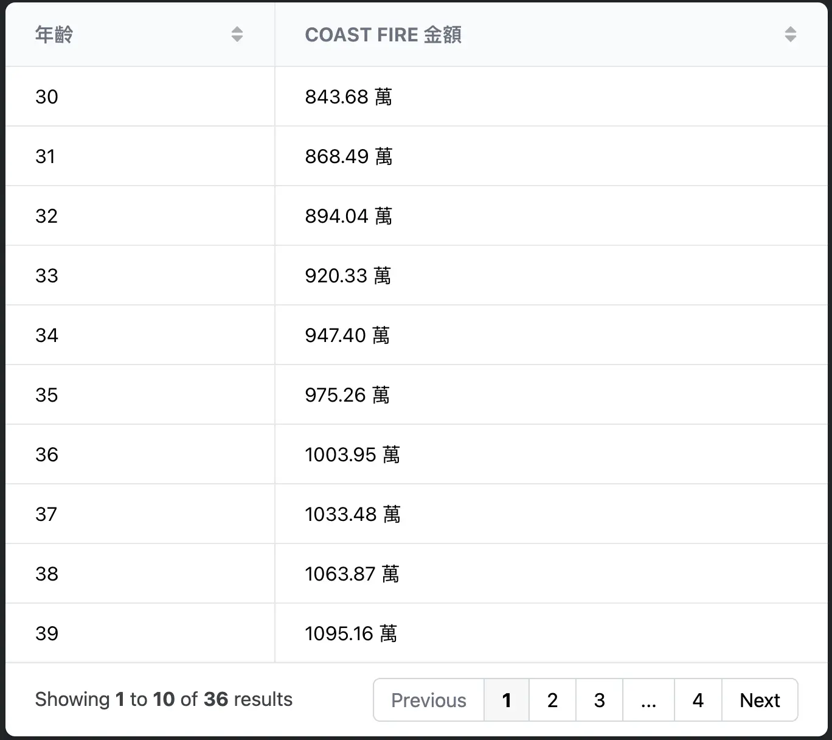Click the 920.33 萬 amount cell
This screenshot has width=832, height=740.
pyautogui.click(x=348, y=276)
